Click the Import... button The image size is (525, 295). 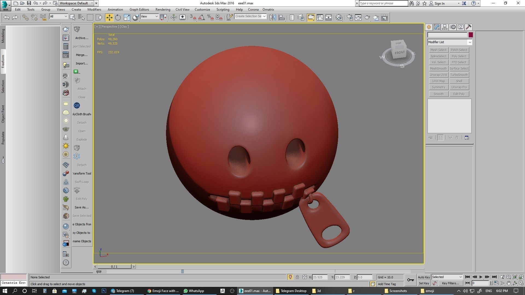82,63
